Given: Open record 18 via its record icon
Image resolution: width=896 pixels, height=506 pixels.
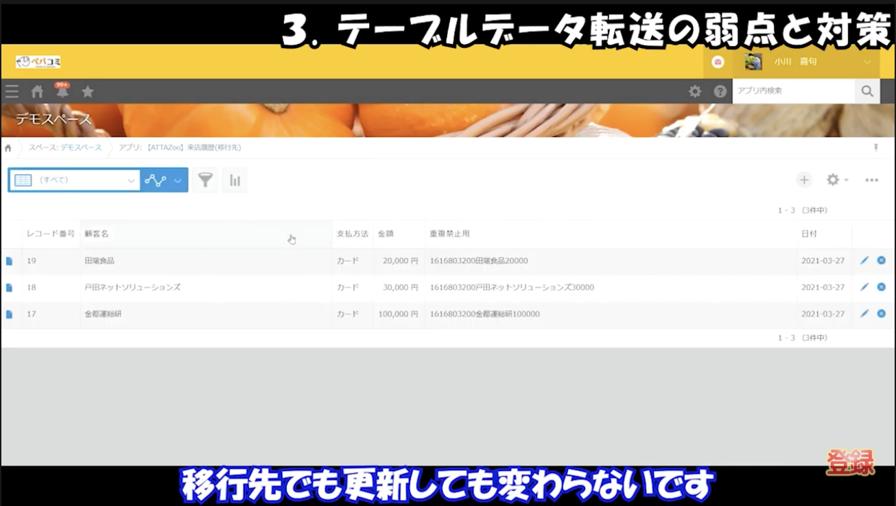Looking at the screenshot, I should coord(8,287).
